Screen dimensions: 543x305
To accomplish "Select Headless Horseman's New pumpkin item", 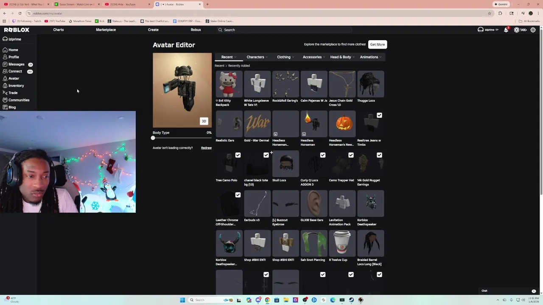I will coord(342,129).
